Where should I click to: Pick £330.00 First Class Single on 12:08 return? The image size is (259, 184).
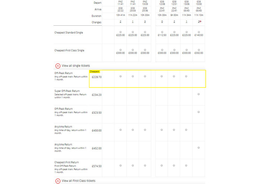[x=162, y=50]
